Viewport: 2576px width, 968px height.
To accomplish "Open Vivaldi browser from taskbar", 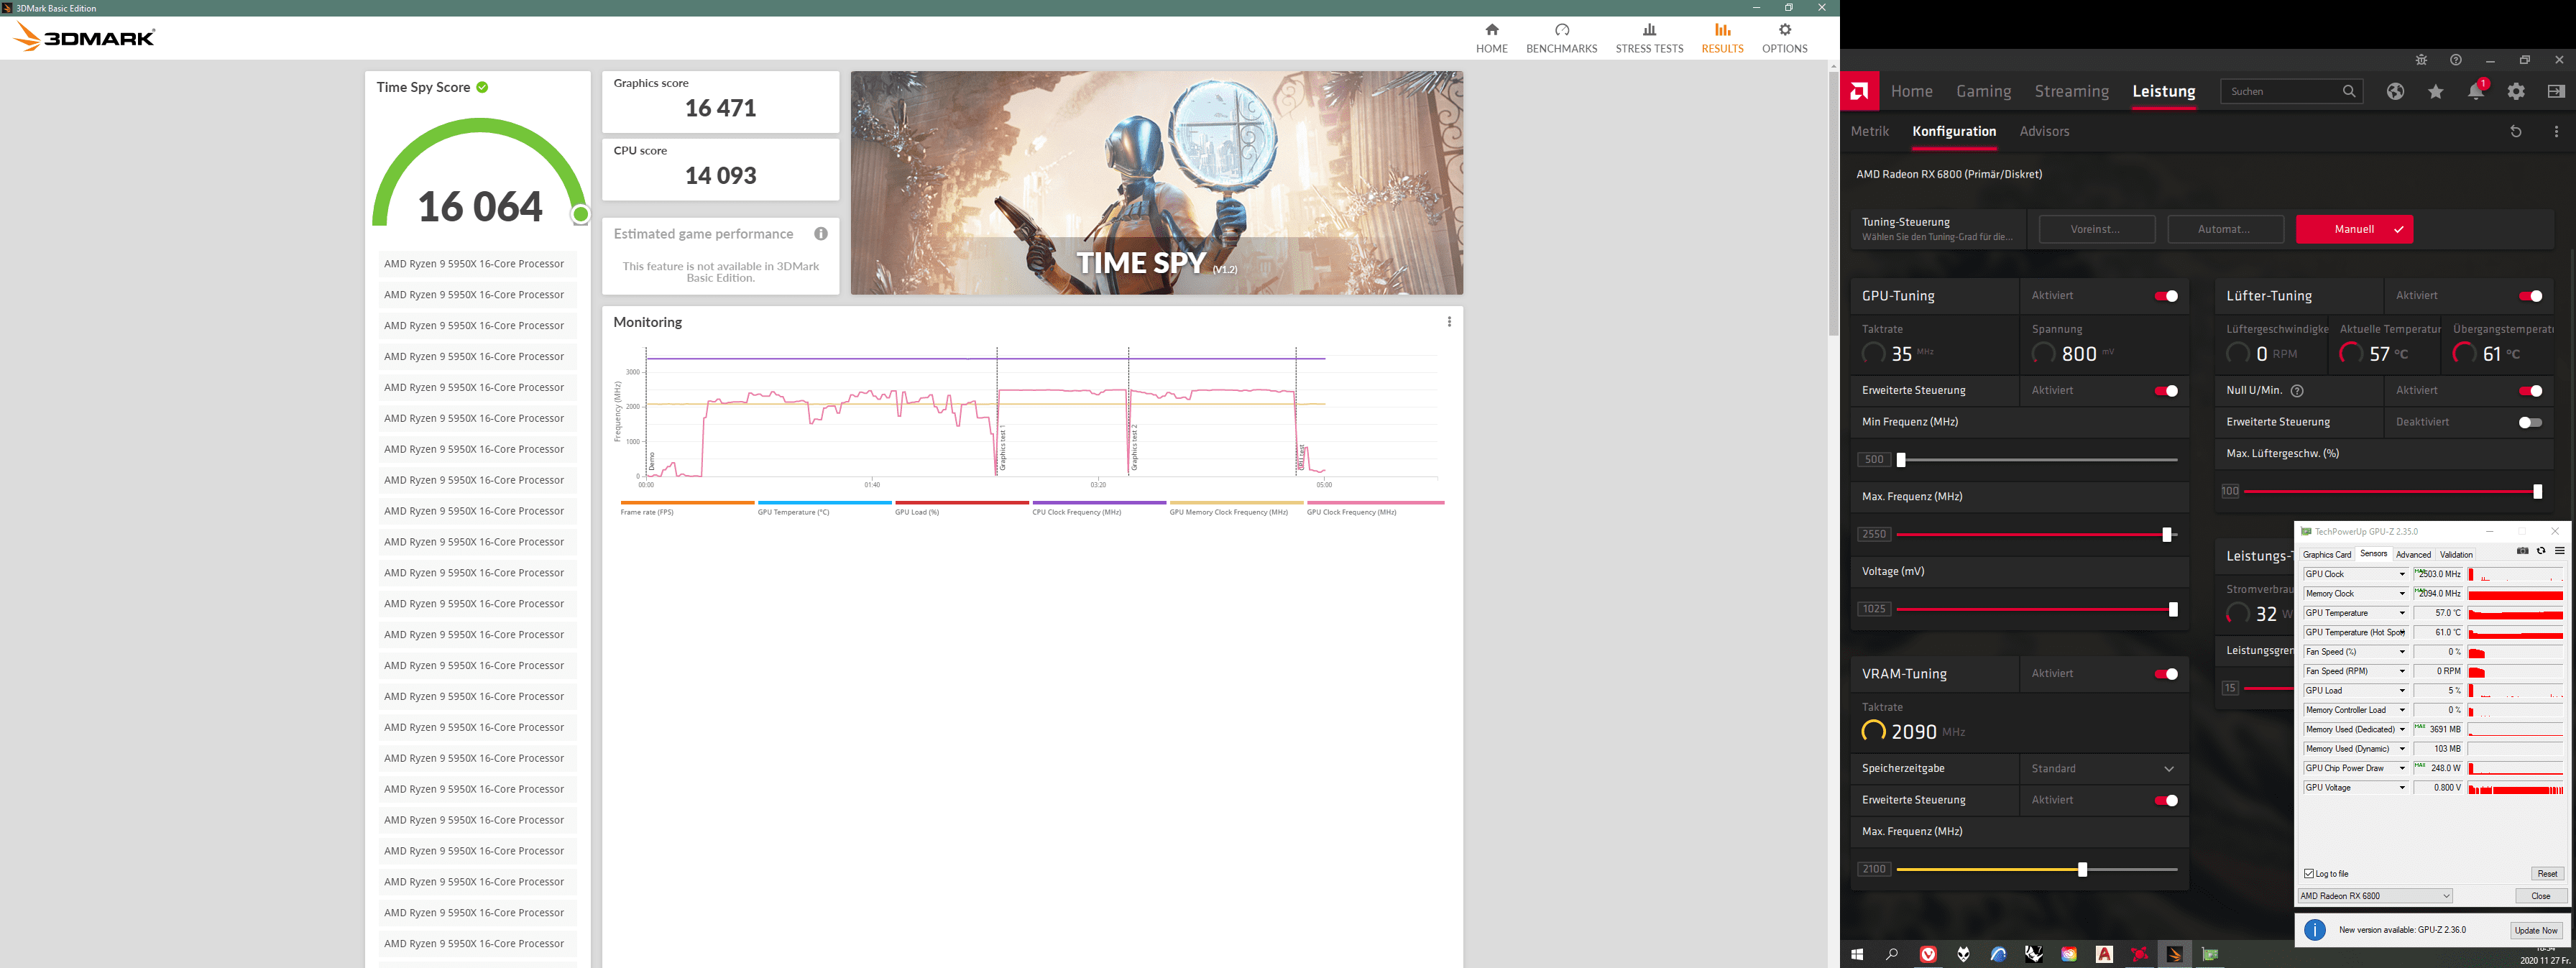I will [x=1928, y=954].
